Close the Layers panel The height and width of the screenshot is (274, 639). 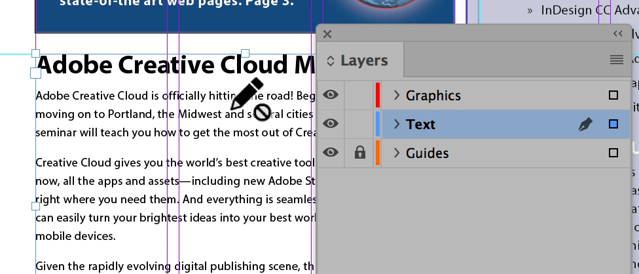click(x=327, y=34)
